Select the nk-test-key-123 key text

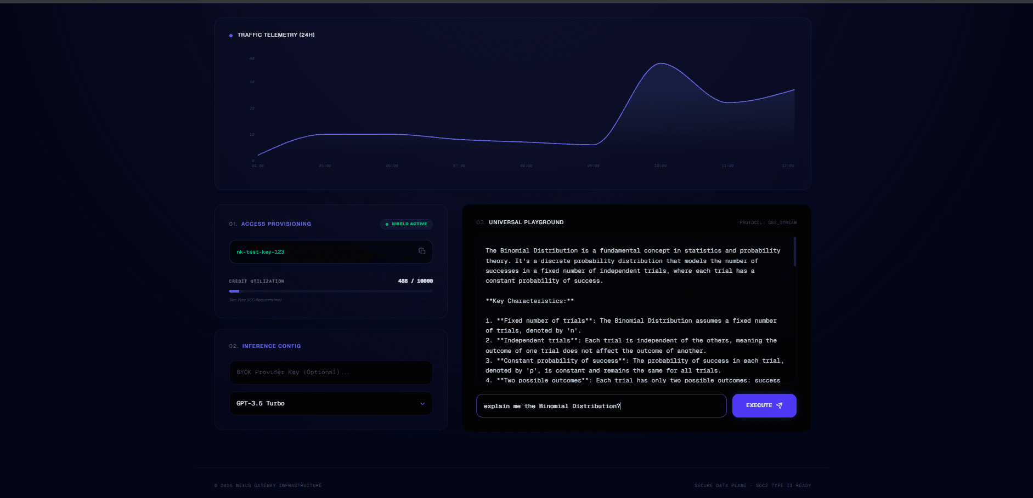pos(260,252)
